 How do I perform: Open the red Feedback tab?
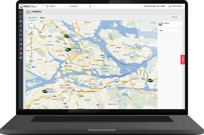(183, 60)
